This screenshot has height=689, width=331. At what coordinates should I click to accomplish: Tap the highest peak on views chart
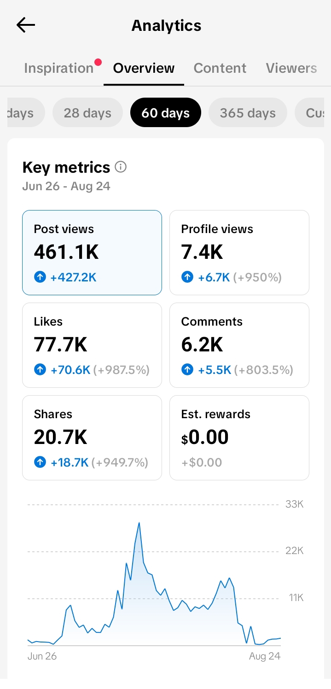(139, 523)
